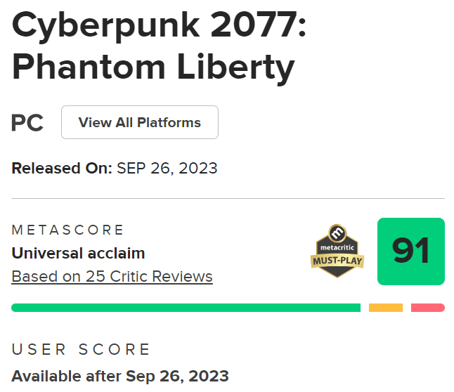Click the word metacritic inside the badge

tap(337, 247)
